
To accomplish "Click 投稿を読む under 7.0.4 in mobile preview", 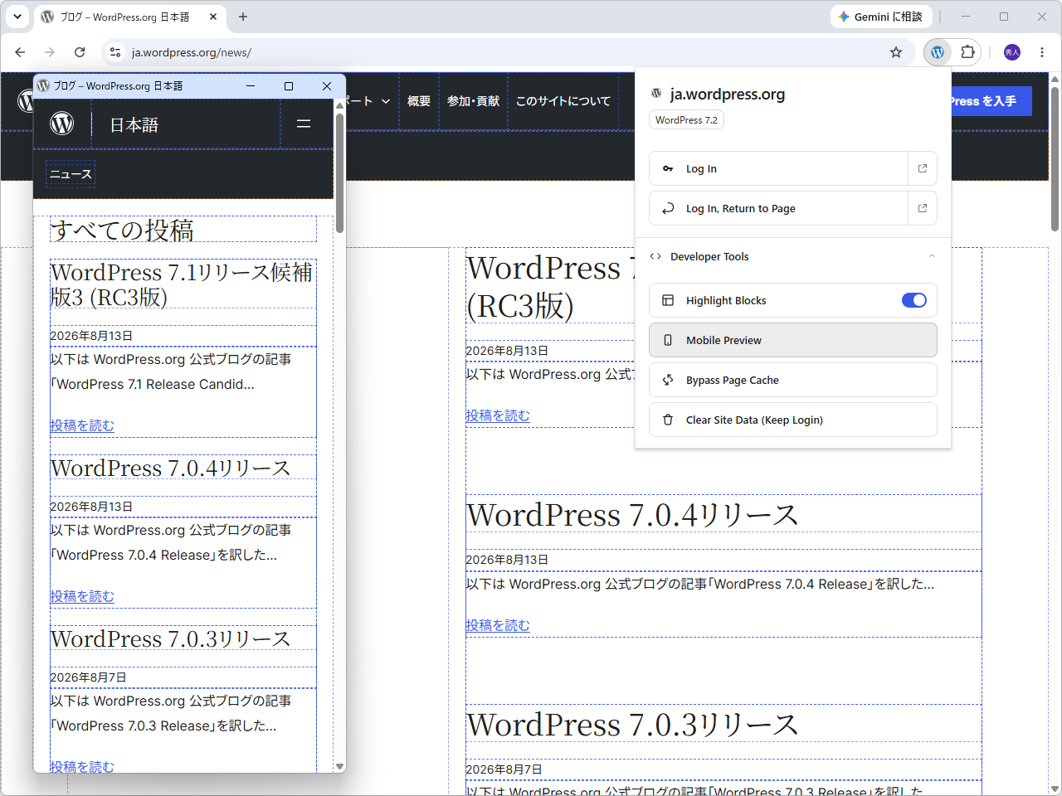I will coord(82,596).
